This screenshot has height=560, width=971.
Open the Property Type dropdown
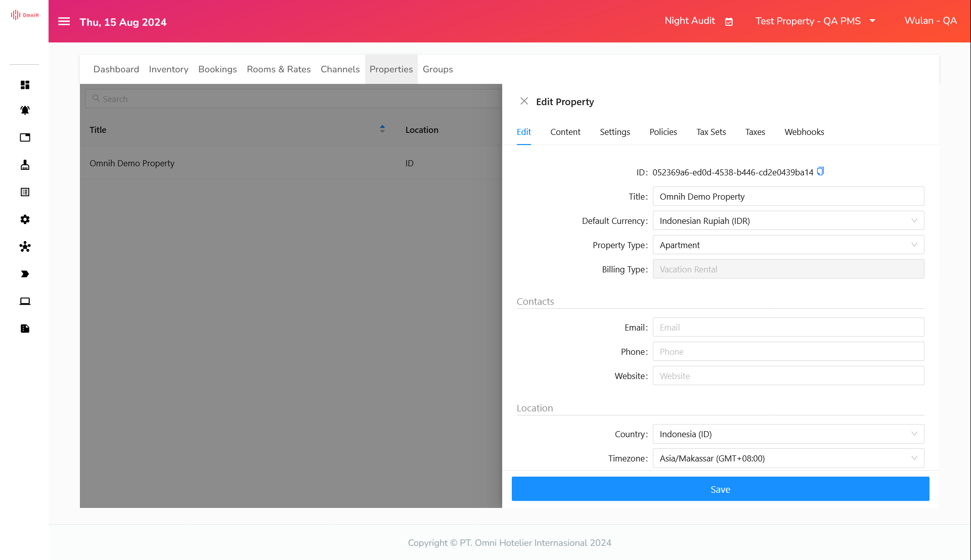tap(788, 245)
